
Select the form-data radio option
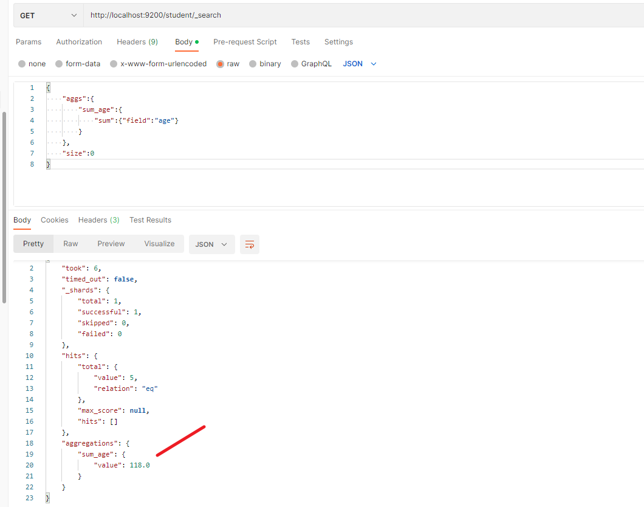click(x=78, y=64)
